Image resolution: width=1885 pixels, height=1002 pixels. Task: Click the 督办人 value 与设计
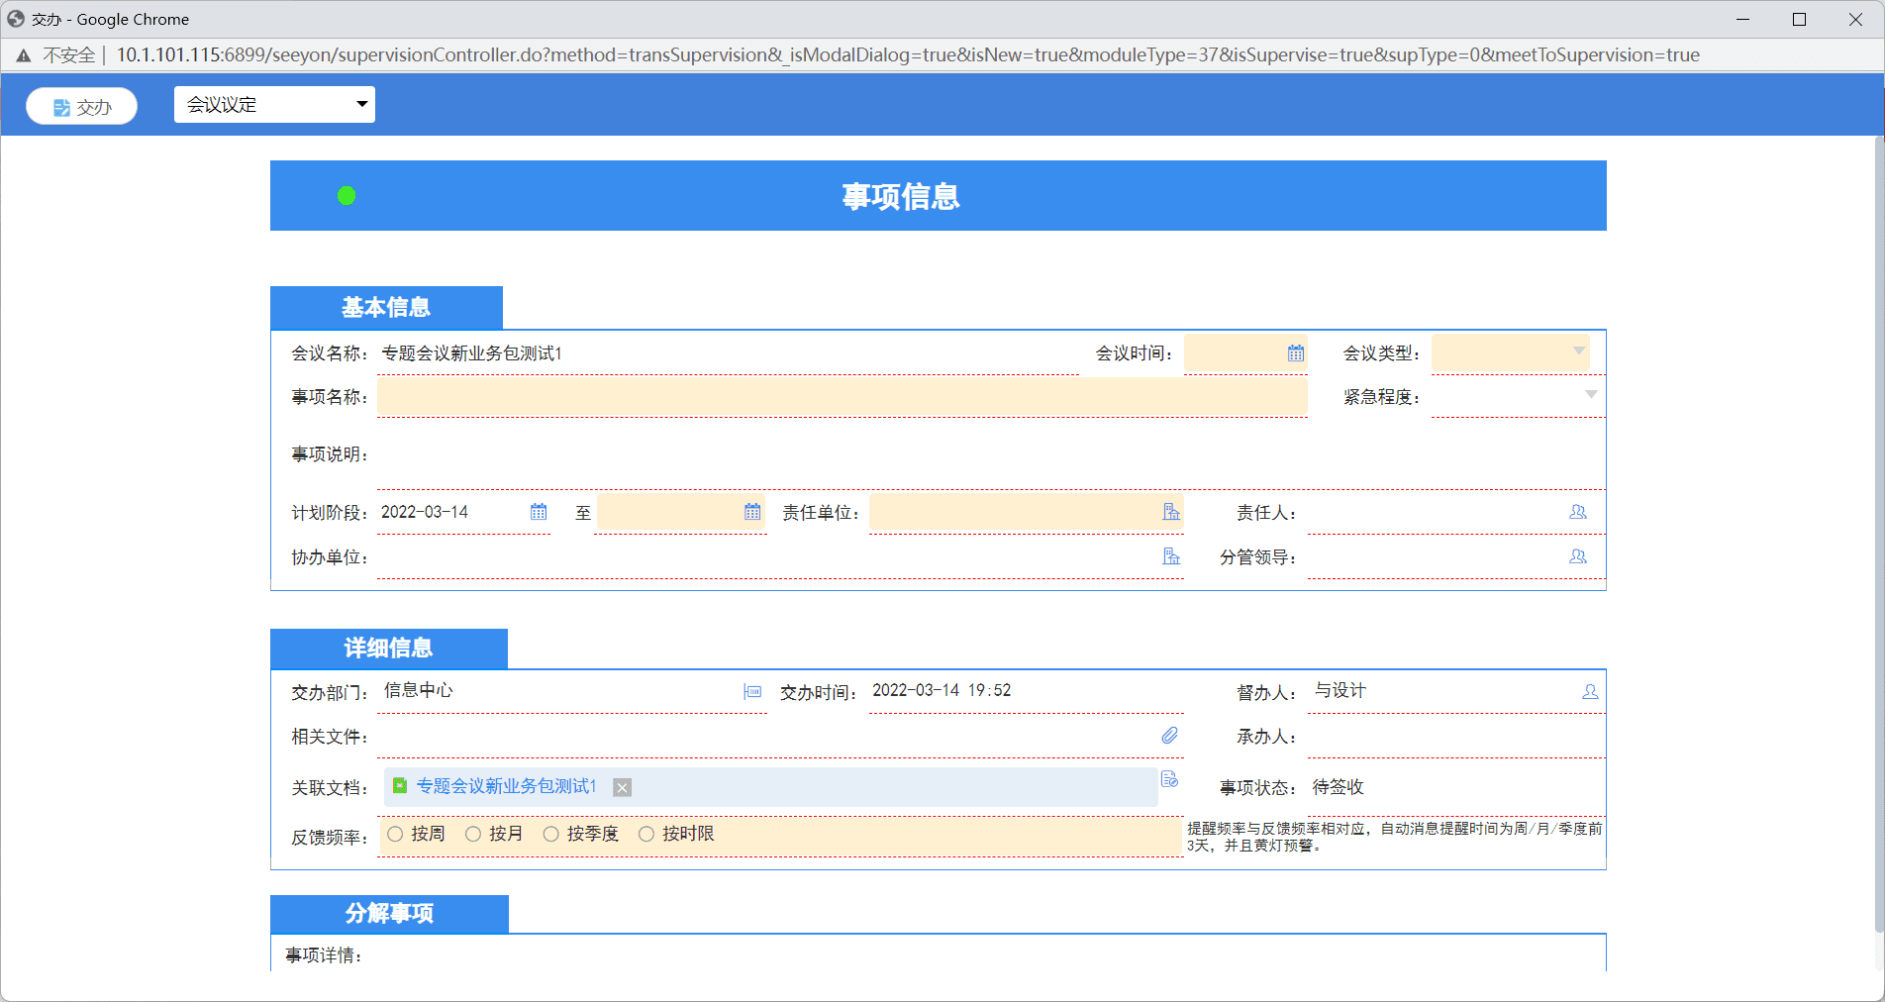coord(1340,690)
